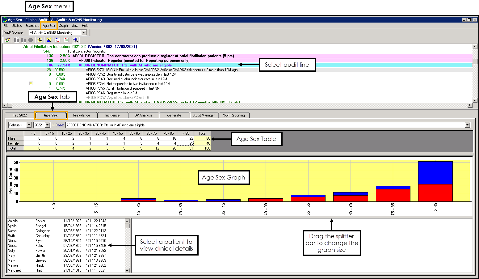The height and width of the screenshot is (279, 479).
Task: Open the Graph menu
Action: click(x=63, y=26)
